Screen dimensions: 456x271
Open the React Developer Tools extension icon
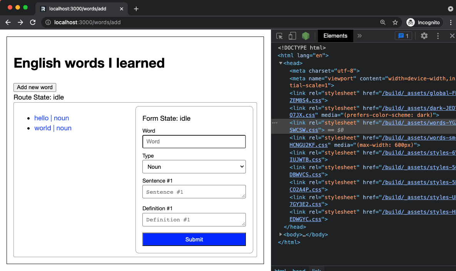coord(305,35)
